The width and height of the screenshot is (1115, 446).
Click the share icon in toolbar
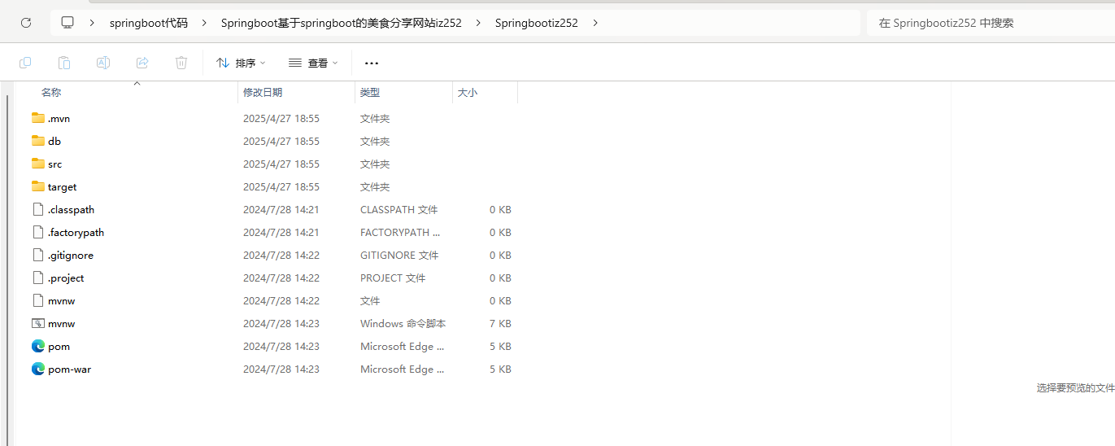click(142, 63)
